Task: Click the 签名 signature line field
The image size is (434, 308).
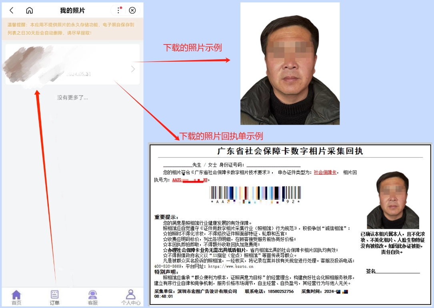Action: tap(398, 272)
